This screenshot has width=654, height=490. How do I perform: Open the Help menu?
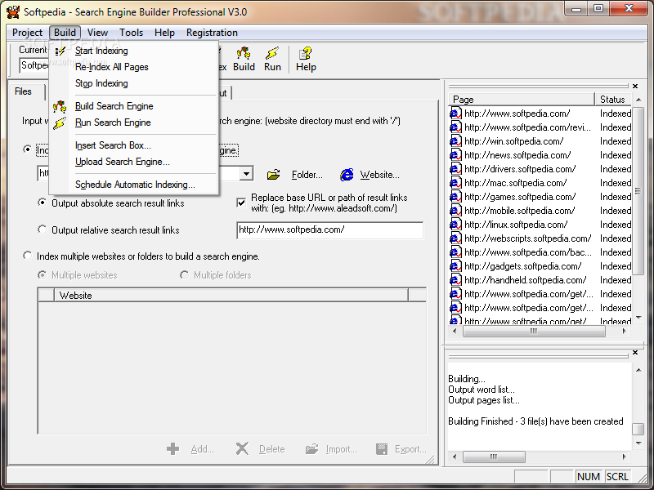(164, 33)
